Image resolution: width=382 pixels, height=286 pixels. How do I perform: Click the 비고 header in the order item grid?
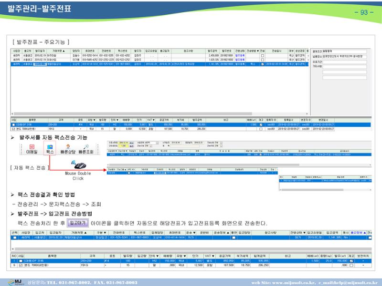(x=226, y=120)
